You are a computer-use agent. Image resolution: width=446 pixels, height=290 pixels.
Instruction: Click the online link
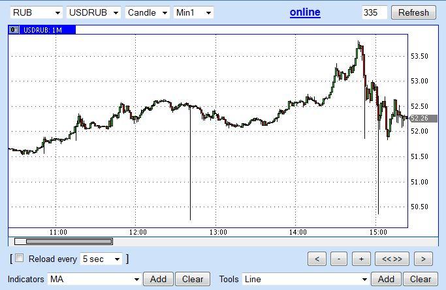tap(305, 12)
